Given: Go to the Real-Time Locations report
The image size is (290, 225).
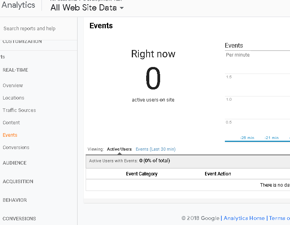Looking at the screenshot, I should (x=14, y=98).
